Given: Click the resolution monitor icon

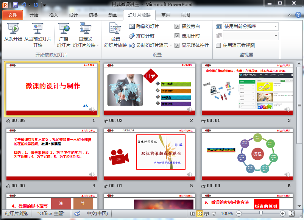Looking at the screenshot, I should pos(219,27).
